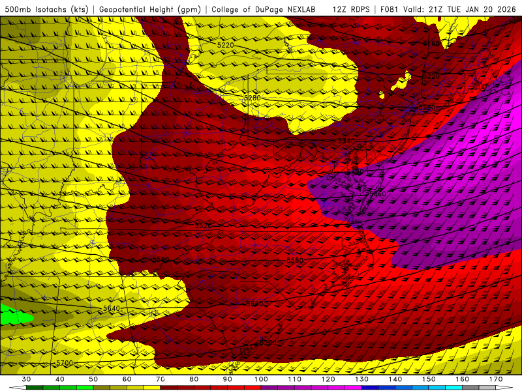Image resolution: width=522 pixels, height=391 pixels.
Task: Click the 5400 height contour label
Action: [355, 172]
